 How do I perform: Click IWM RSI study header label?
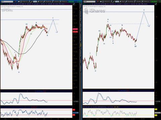coord(95,107)
